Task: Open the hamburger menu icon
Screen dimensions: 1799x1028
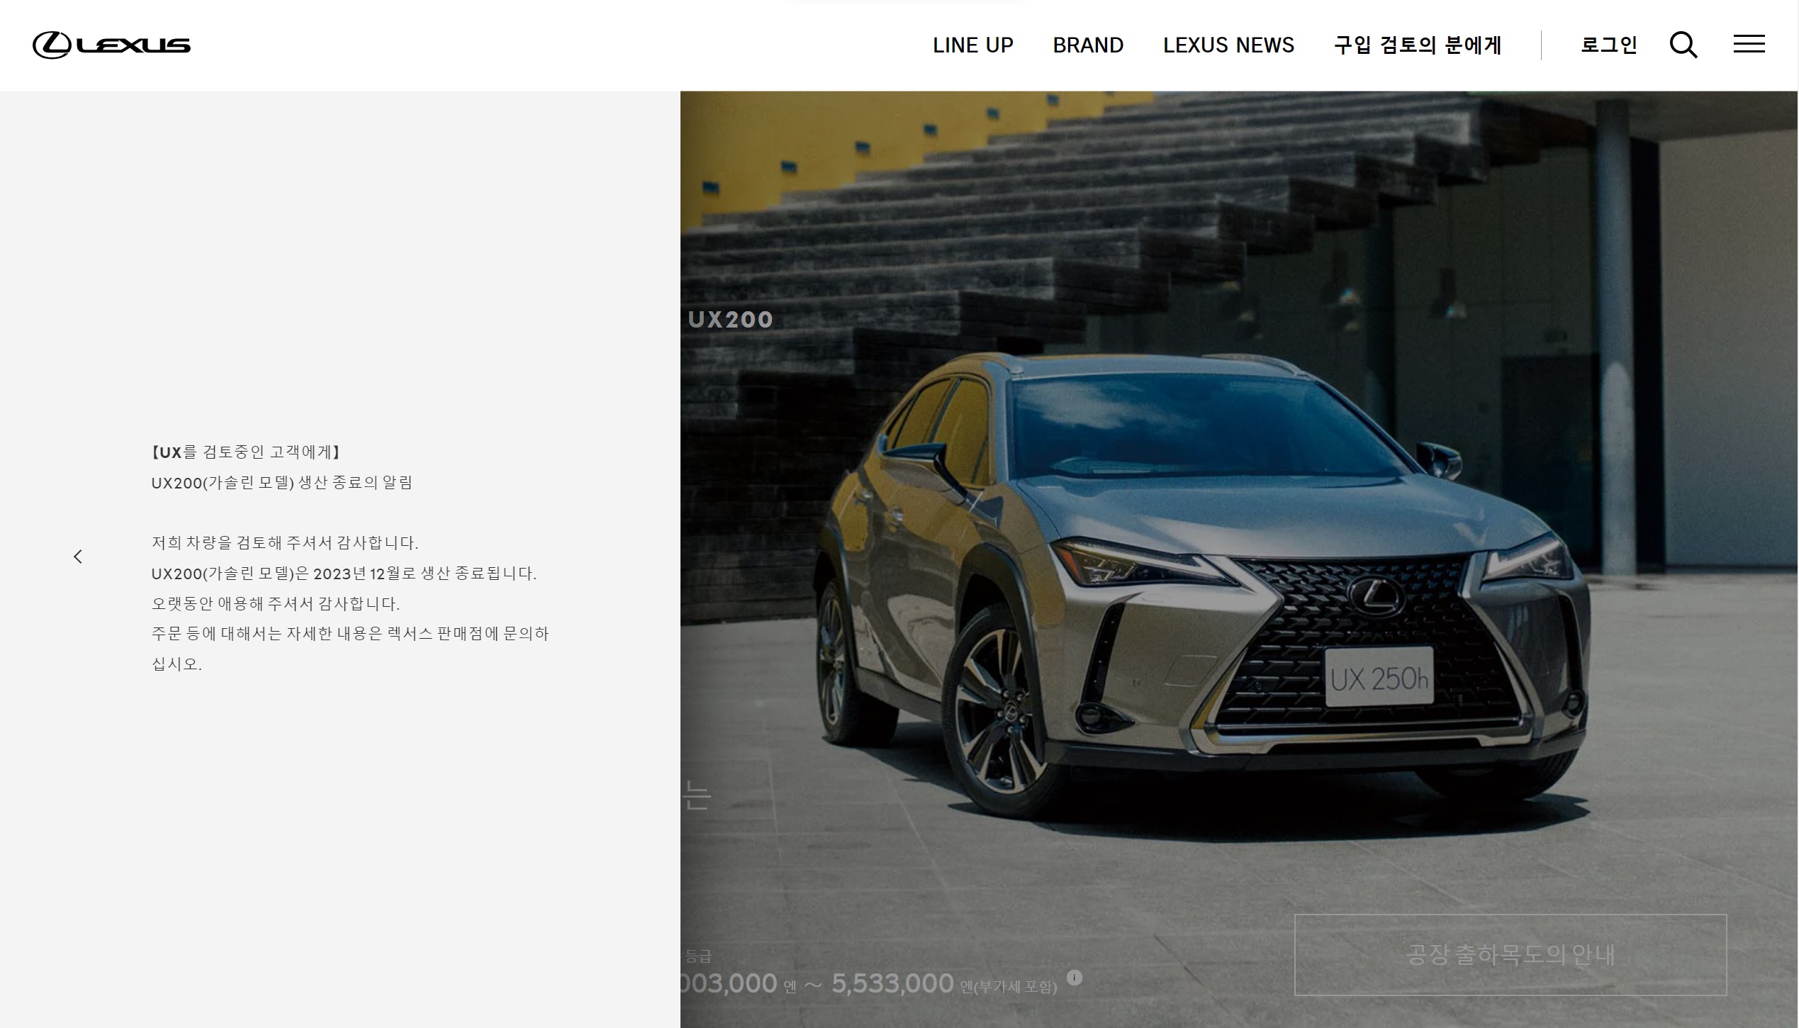Action: coord(1749,45)
